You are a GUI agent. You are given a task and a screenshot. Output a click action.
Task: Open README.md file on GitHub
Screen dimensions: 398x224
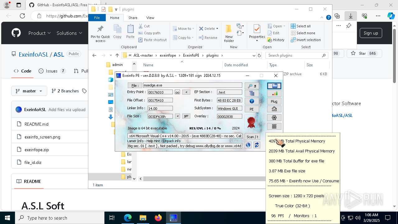pos(36,124)
